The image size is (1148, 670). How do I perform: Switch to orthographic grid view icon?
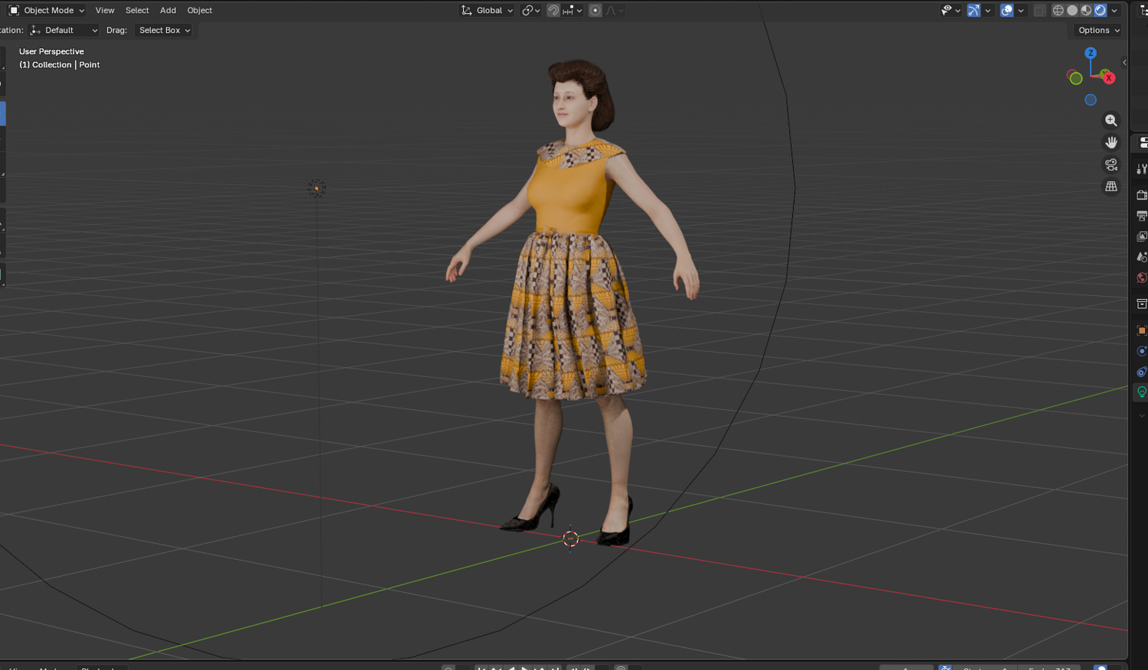[1111, 187]
